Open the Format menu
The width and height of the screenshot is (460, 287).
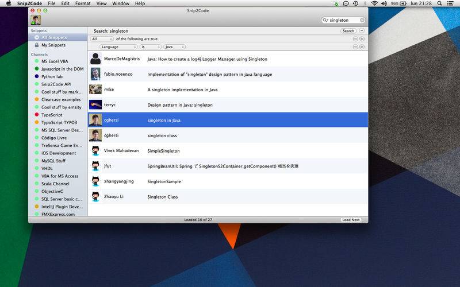pos(83,3)
